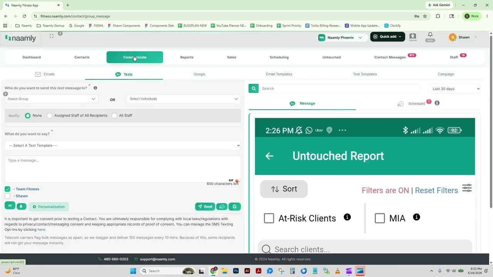This screenshot has height=277, width=493.
Task: Open the Quick add dropdown
Action: (387, 37)
